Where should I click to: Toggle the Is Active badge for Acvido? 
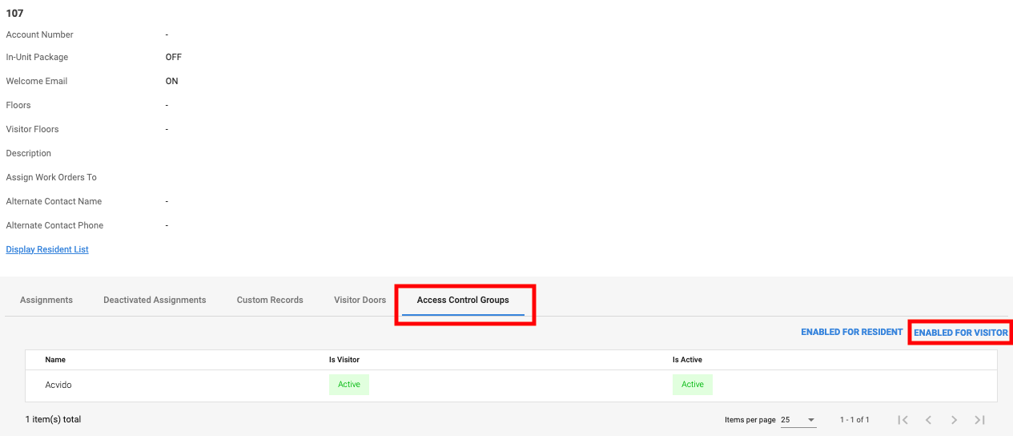(692, 385)
